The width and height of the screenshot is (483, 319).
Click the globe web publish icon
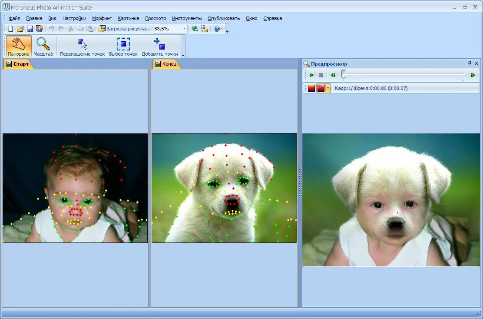[x=195, y=29]
